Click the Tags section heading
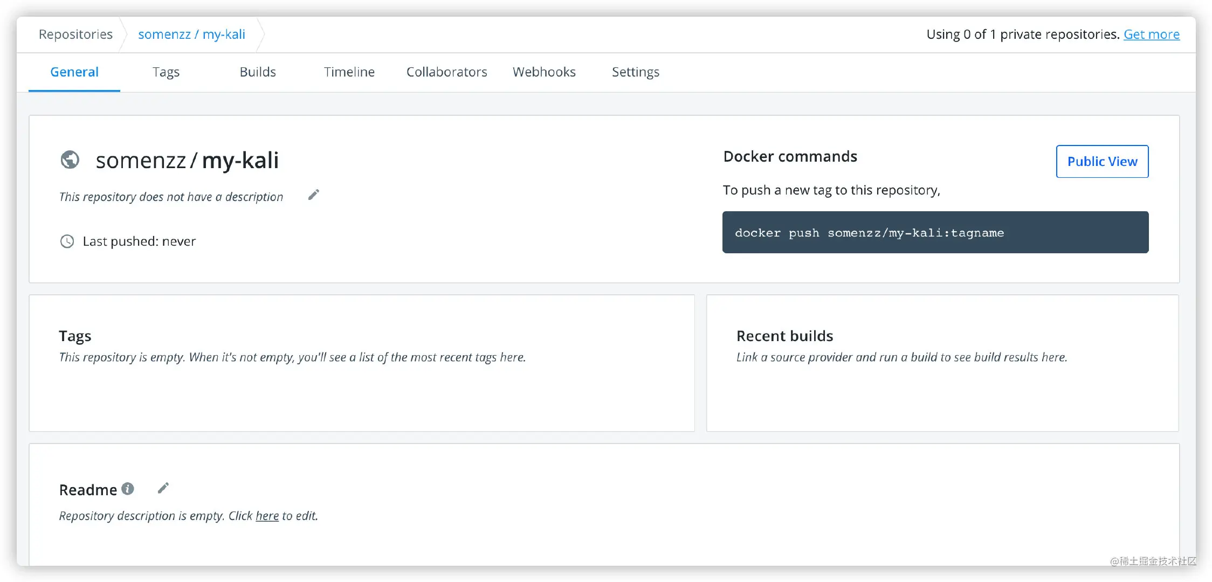Image resolution: width=1212 pixels, height=582 pixels. 75,336
